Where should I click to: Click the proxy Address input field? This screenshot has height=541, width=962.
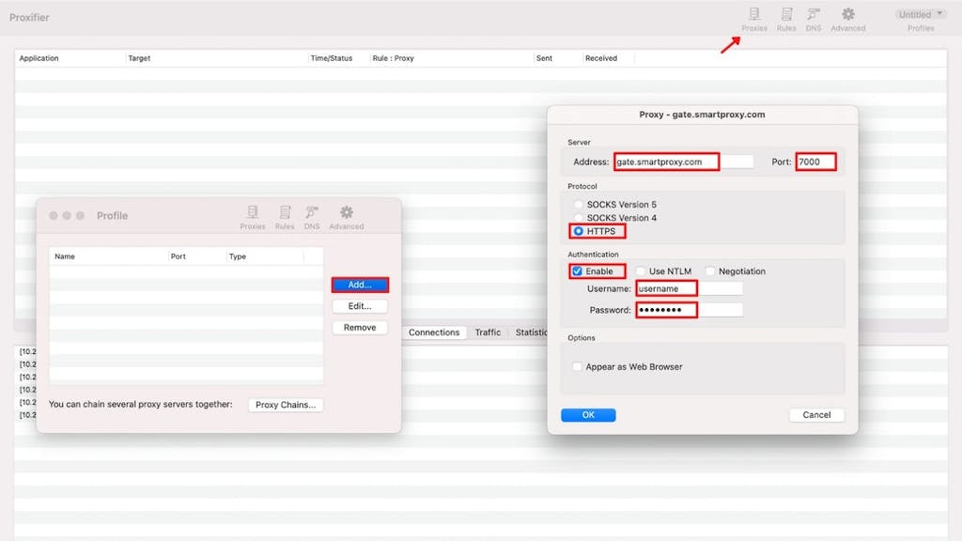[x=684, y=162]
